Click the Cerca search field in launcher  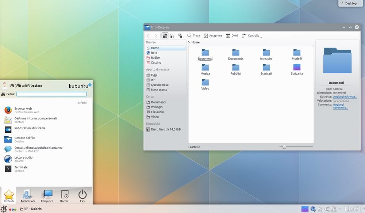click(x=51, y=94)
